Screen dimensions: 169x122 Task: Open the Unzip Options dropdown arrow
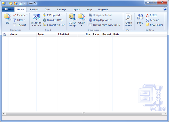pyautogui.click(x=111, y=20)
